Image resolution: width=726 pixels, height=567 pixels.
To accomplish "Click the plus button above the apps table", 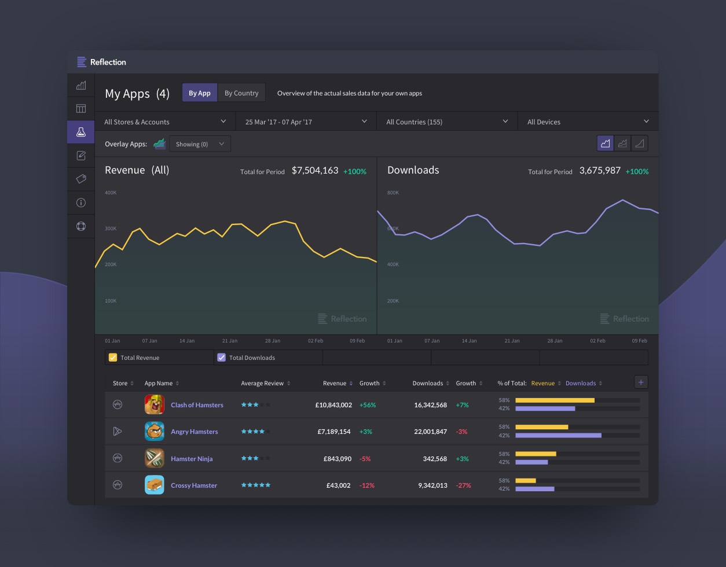I will pyautogui.click(x=641, y=382).
